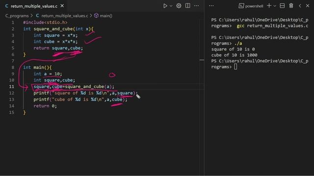Open the gear settings icon in editor toolbar
The image size is (314, 176).
click(x=179, y=6)
